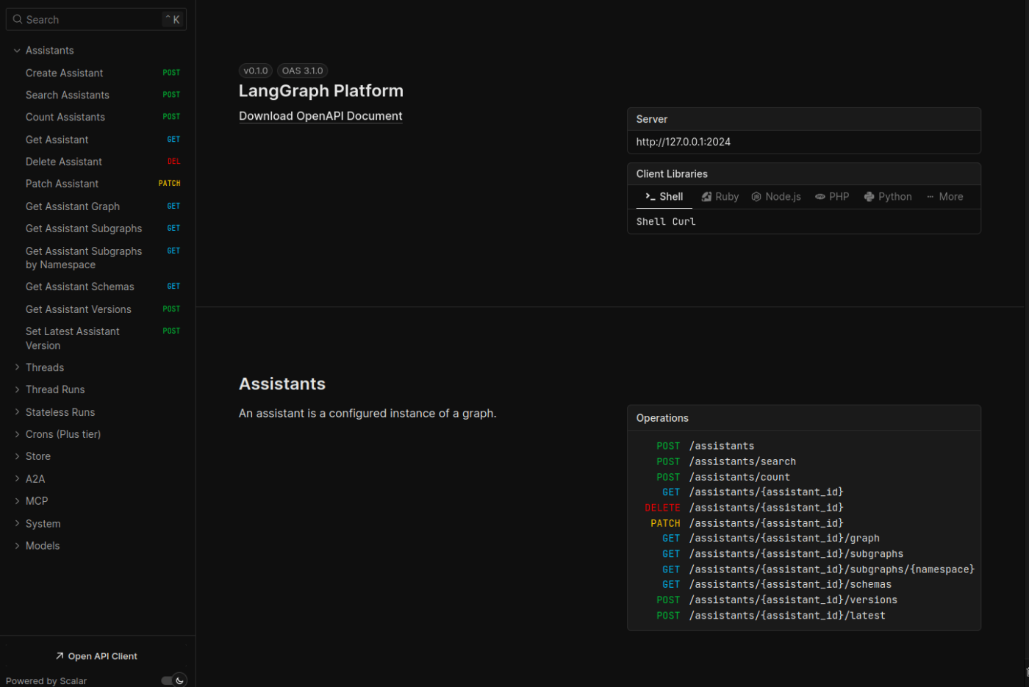Expand the Crons (Plus tier) section

[x=17, y=434]
